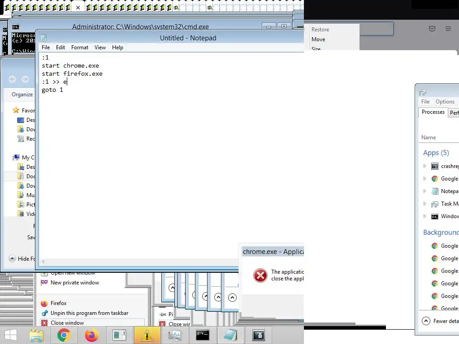The height and width of the screenshot is (344, 459).
Task: Open Task Manager's File menu
Action: tap(425, 102)
